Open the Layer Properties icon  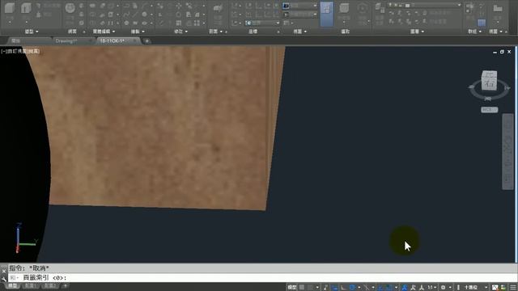380,7
